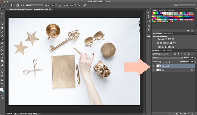Open the Tryb blend mode dropdown
Viewport: 197px width, 115px height.
[34, 5]
